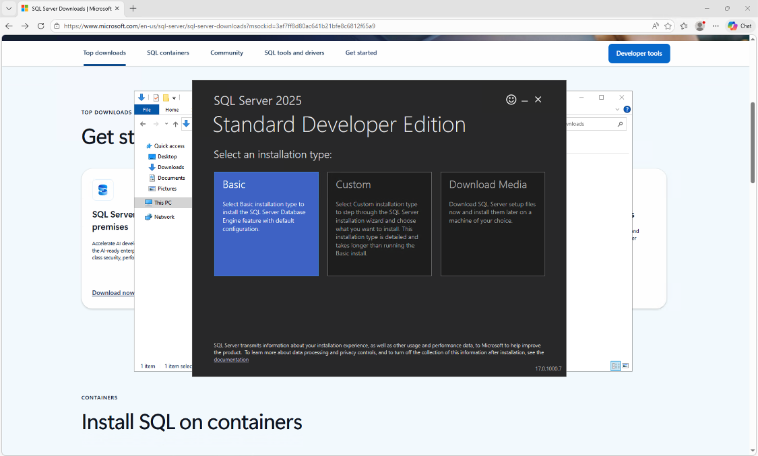Image resolution: width=758 pixels, height=456 pixels.
Task: Open Customize Quick Access Toolbar dropdown
Action: click(174, 98)
